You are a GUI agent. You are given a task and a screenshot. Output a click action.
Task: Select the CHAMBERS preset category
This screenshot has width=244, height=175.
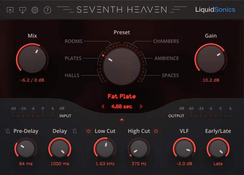pos(166,41)
